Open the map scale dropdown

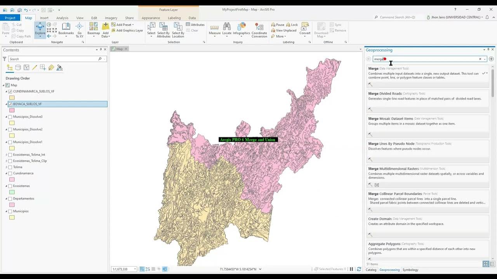pos(135,269)
